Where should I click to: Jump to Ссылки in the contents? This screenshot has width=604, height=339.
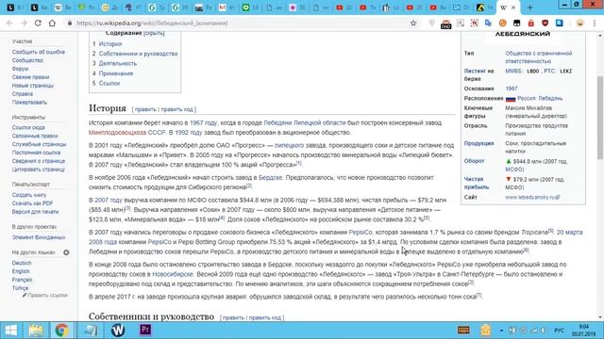click(109, 83)
